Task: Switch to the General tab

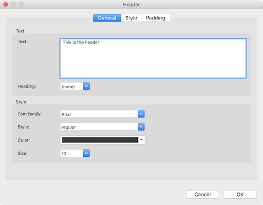Action: 107,18
